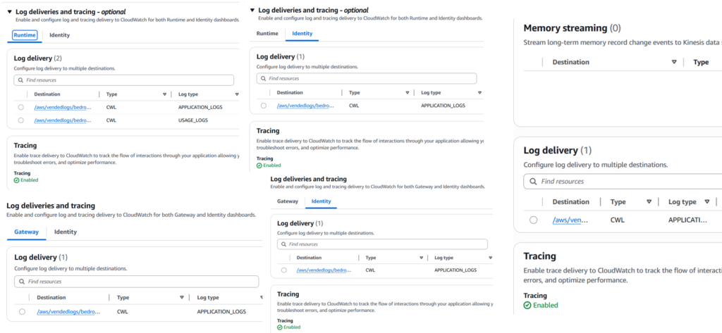Focus Find resources field in Memory streaming panel
The height and width of the screenshot is (333, 722).
623,181
